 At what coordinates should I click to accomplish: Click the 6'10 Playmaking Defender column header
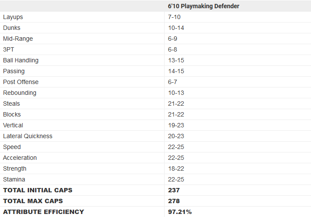click(204, 6)
